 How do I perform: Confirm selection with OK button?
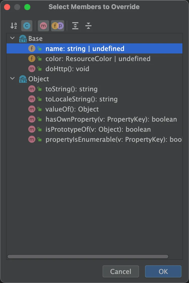(163, 271)
